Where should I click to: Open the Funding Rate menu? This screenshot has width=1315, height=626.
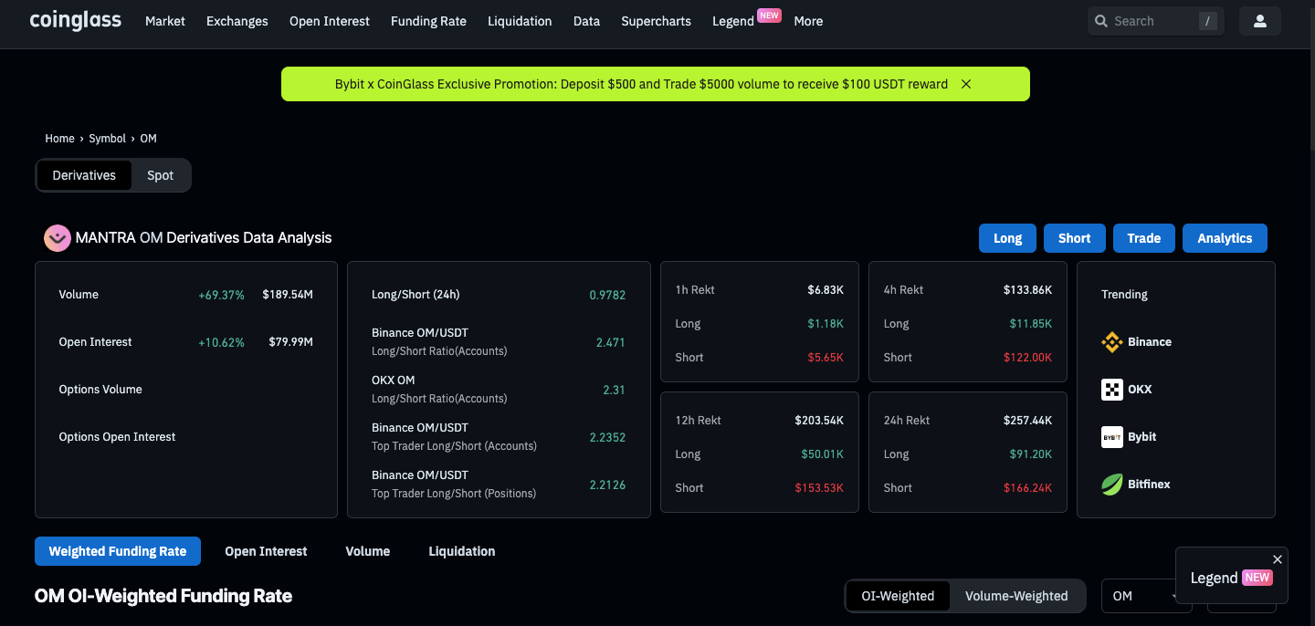point(428,21)
